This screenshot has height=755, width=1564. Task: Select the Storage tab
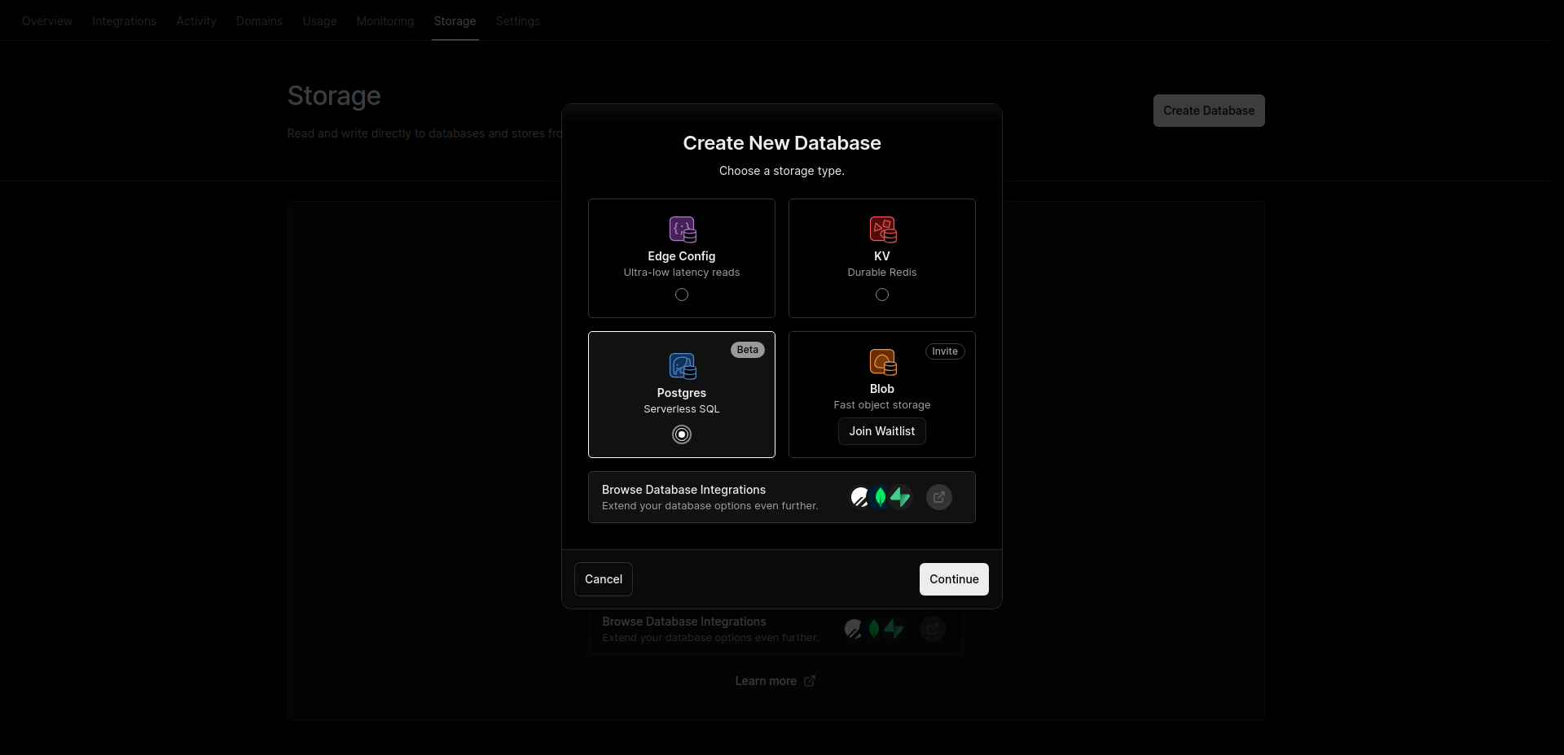click(455, 21)
